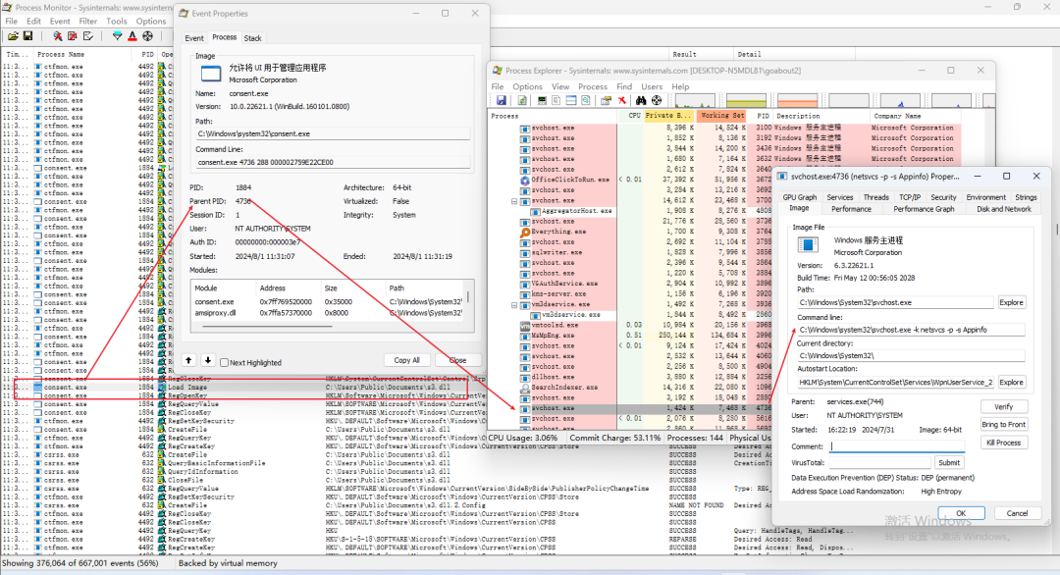The image size is (1060, 575).
Task: Open the Performance Graph tab
Action: [x=924, y=209]
